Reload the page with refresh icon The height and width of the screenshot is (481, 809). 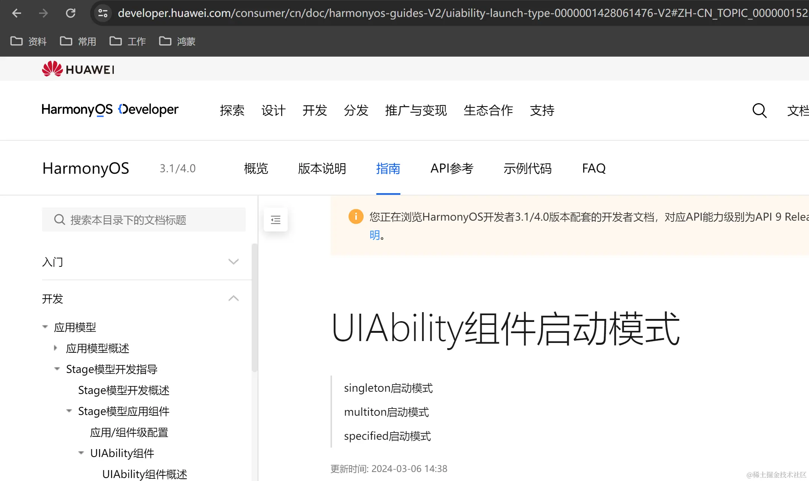click(x=71, y=13)
